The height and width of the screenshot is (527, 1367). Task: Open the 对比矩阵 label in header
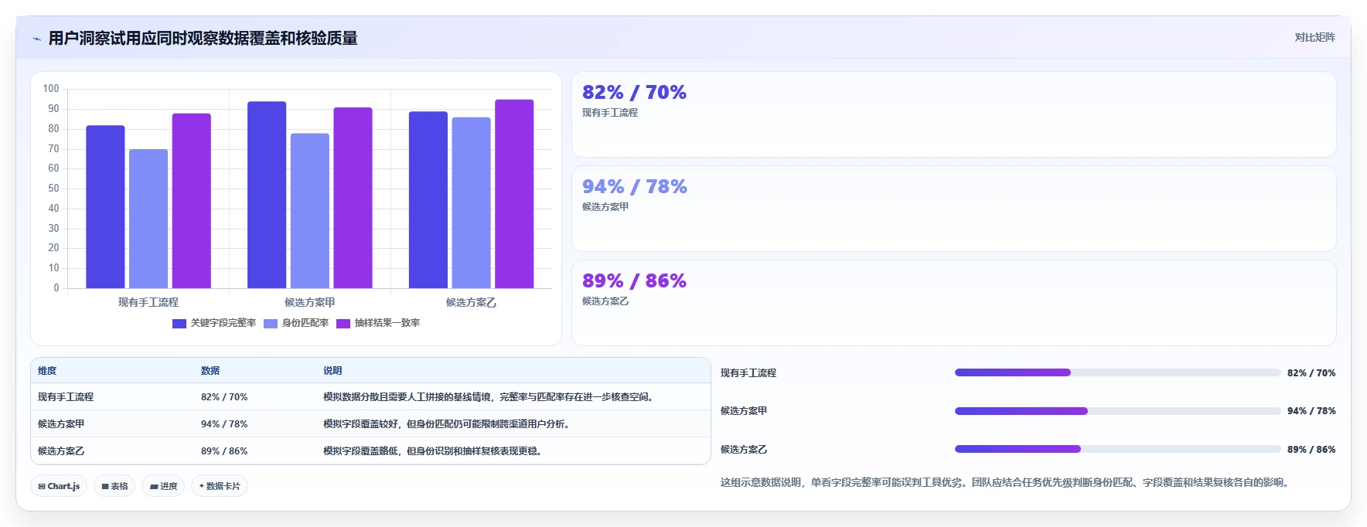(1314, 37)
